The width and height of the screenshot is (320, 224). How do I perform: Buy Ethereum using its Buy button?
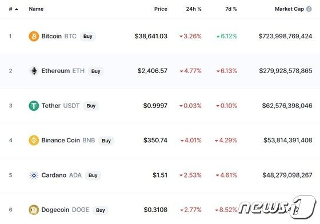click(96, 71)
